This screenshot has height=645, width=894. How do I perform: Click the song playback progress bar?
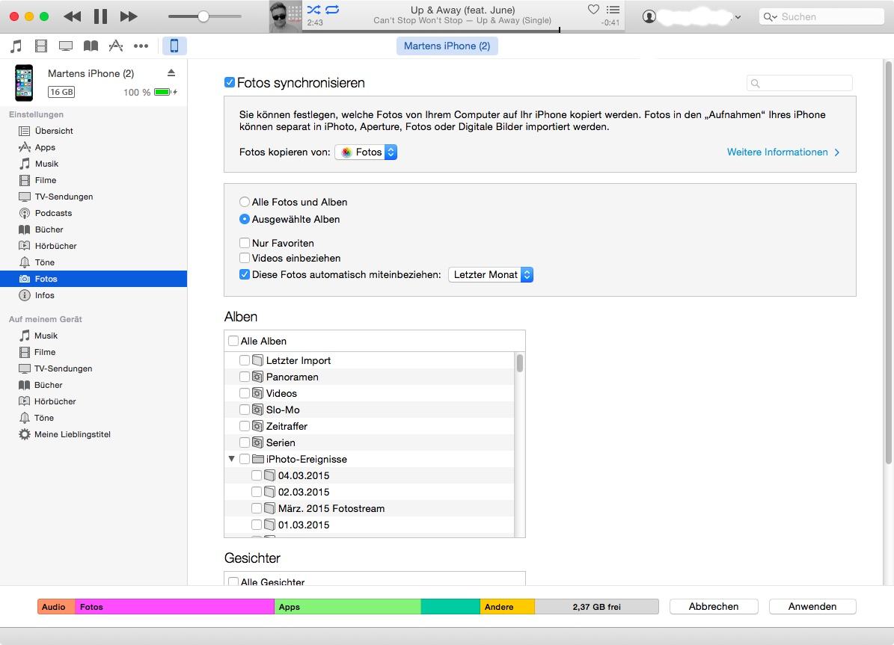pos(463,30)
